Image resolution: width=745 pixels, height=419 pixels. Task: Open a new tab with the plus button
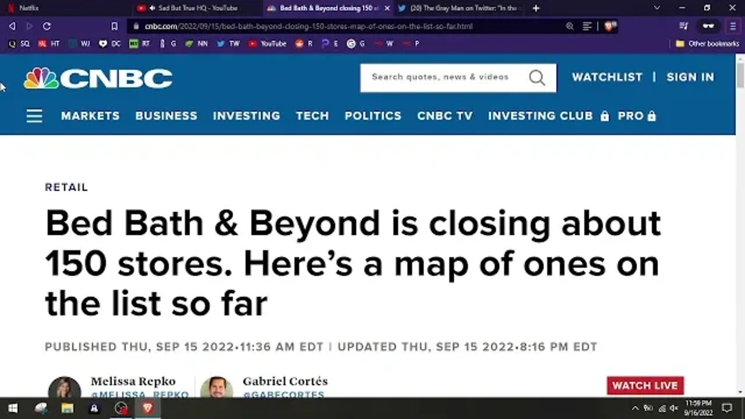pyautogui.click(x=536, y=8)
